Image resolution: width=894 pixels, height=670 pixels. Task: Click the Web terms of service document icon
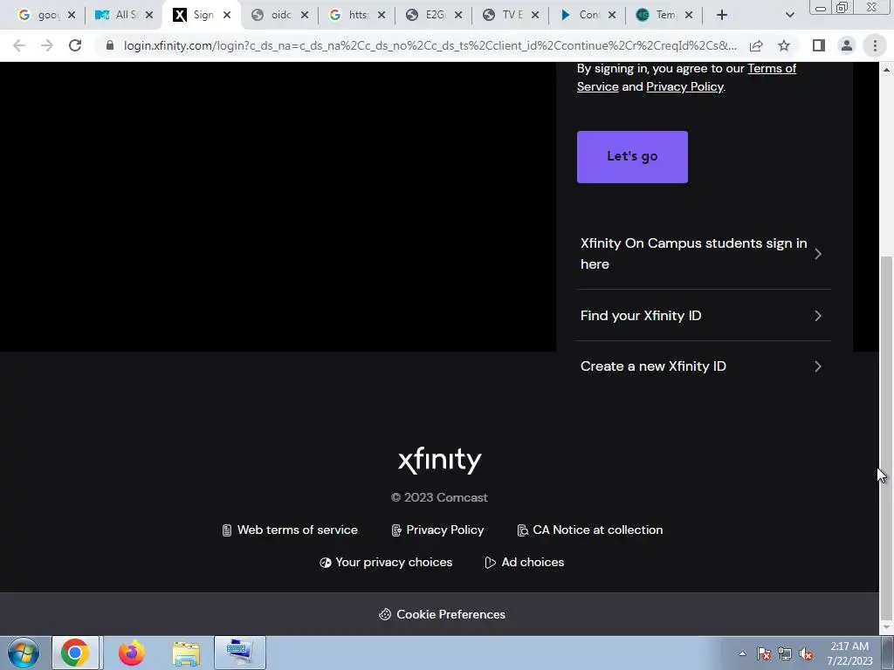pyautogui.click(x=227, y=530)
